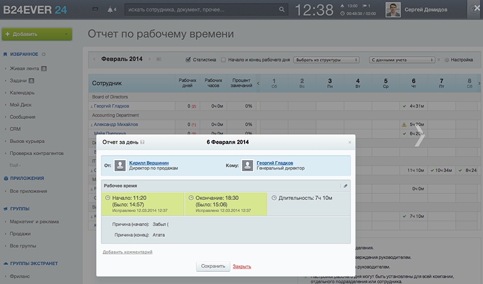Open Живая лента in sidebar
Screen dimensions: 483x284
(x=24, y=68)
